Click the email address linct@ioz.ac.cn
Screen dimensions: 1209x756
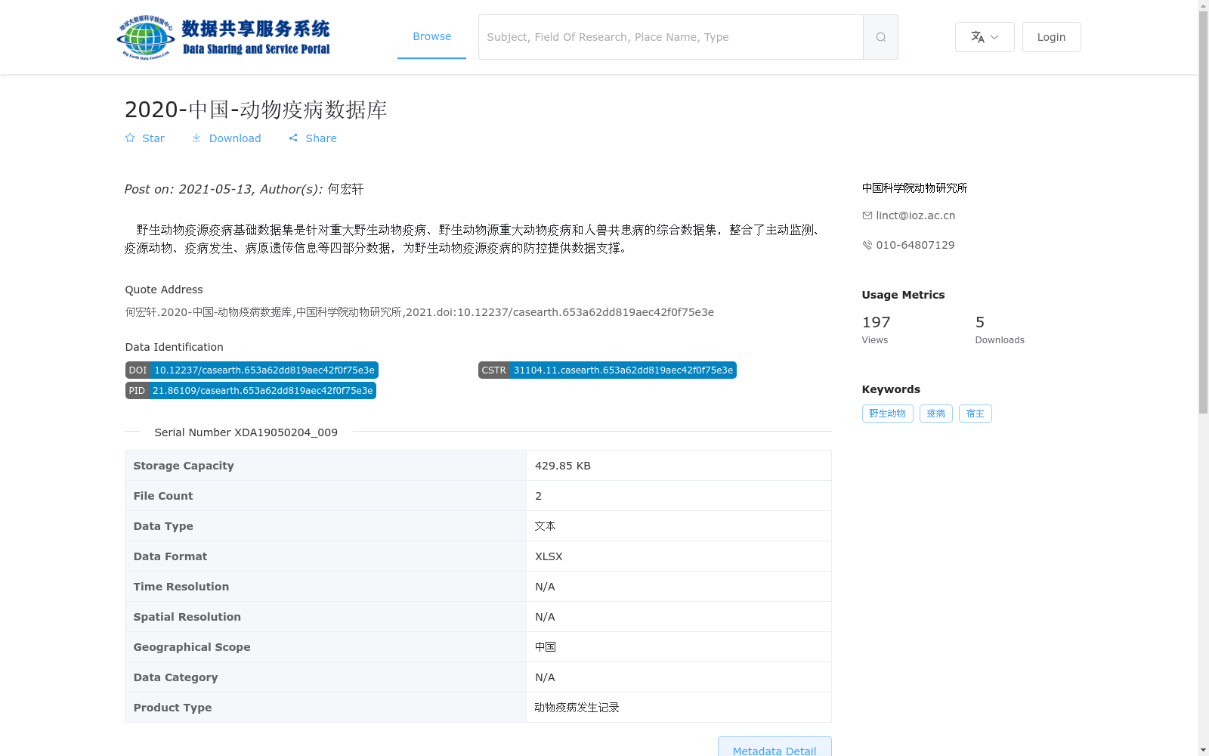[916, 215]
